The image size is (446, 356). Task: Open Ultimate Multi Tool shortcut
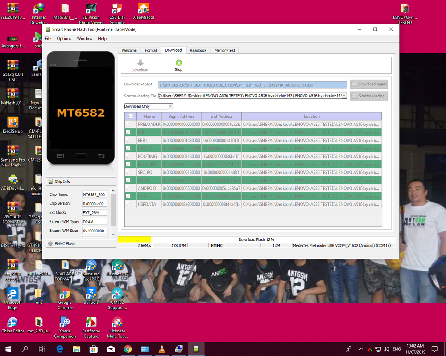coord(117,328)
